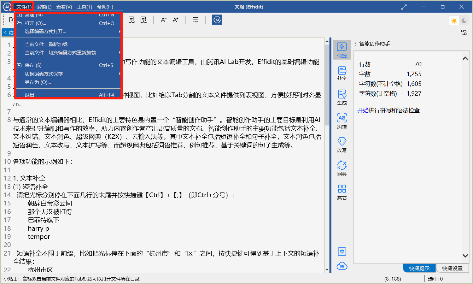Open the 工具(T) menu

click(x=85, y=7)
